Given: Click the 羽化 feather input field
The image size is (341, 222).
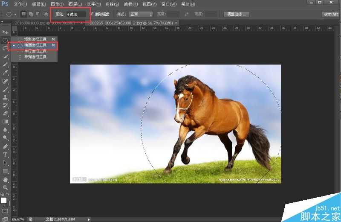Looking at the screenshot, I should 76,14.
